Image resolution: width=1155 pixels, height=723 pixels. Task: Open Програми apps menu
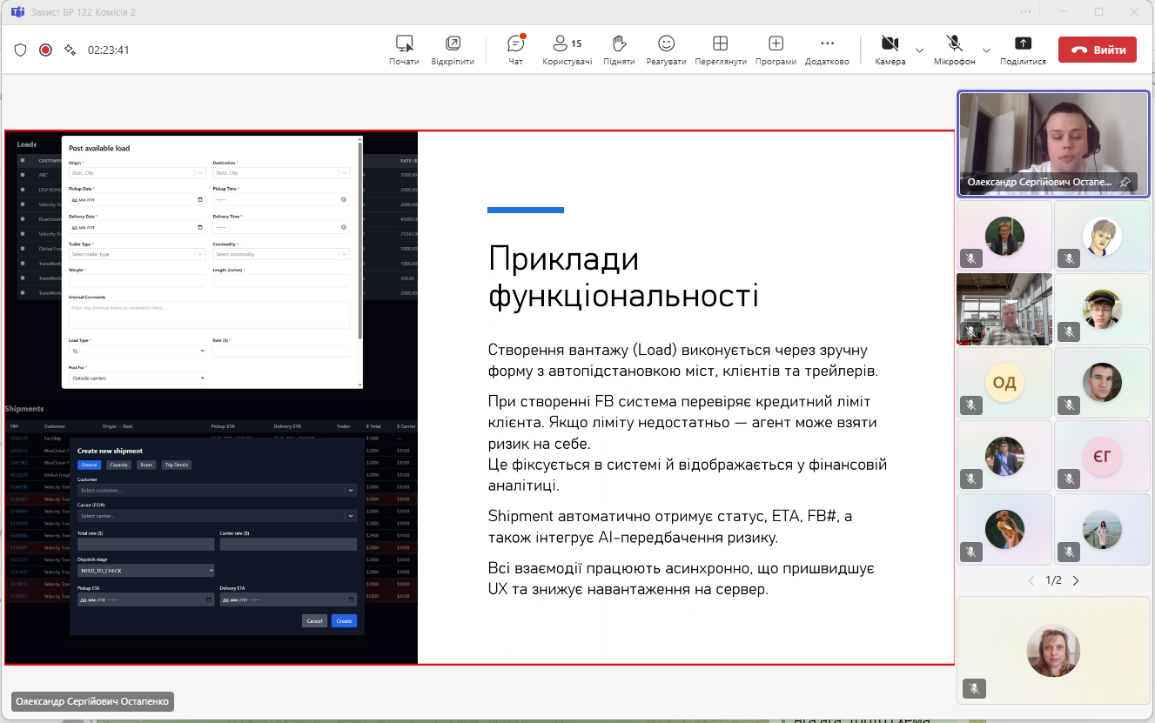point(776,49)
